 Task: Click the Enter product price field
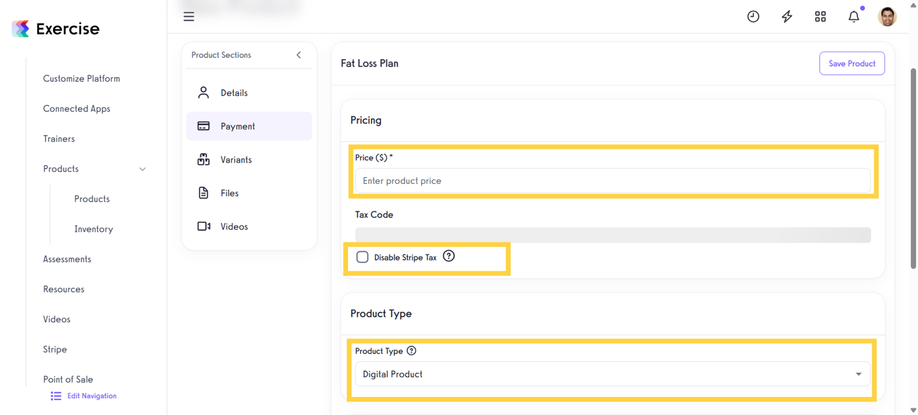pos(612,181)
